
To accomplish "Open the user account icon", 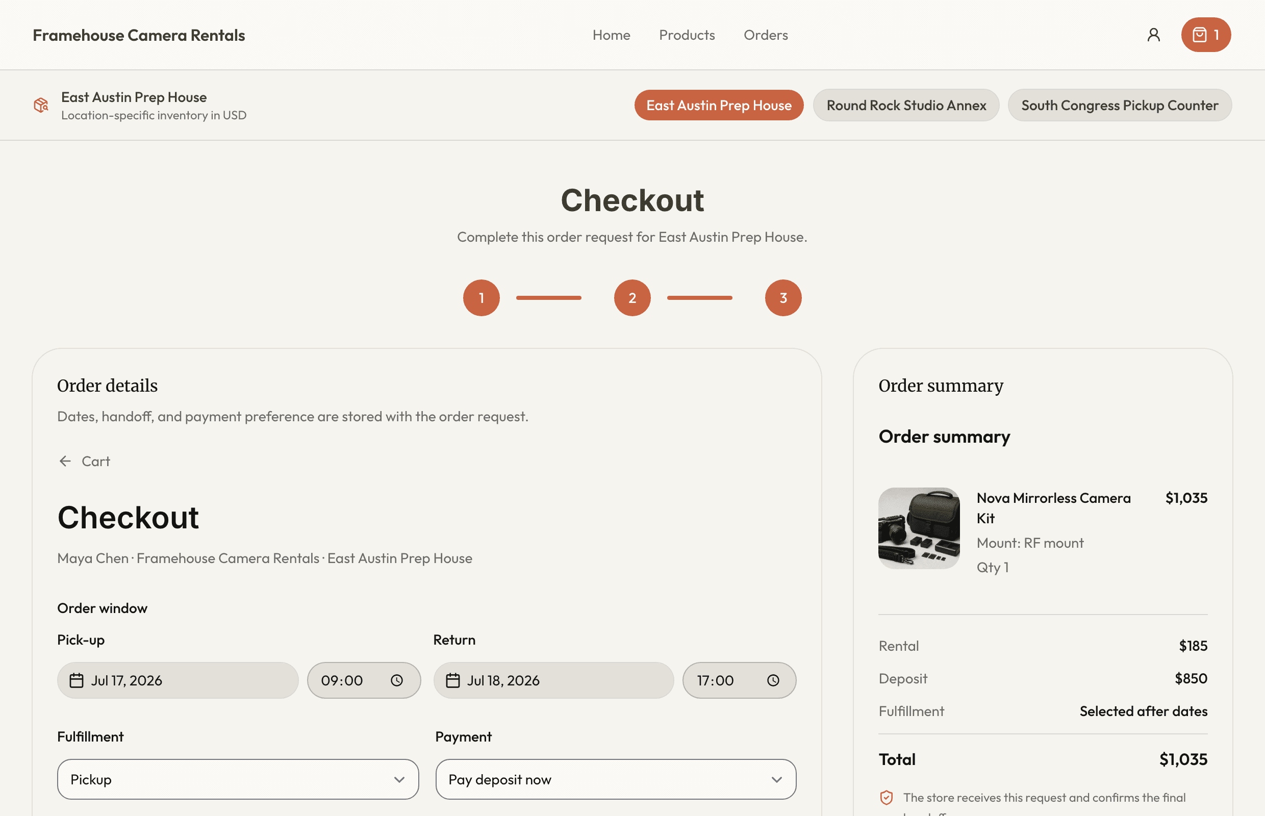I will coord(1153,35).
